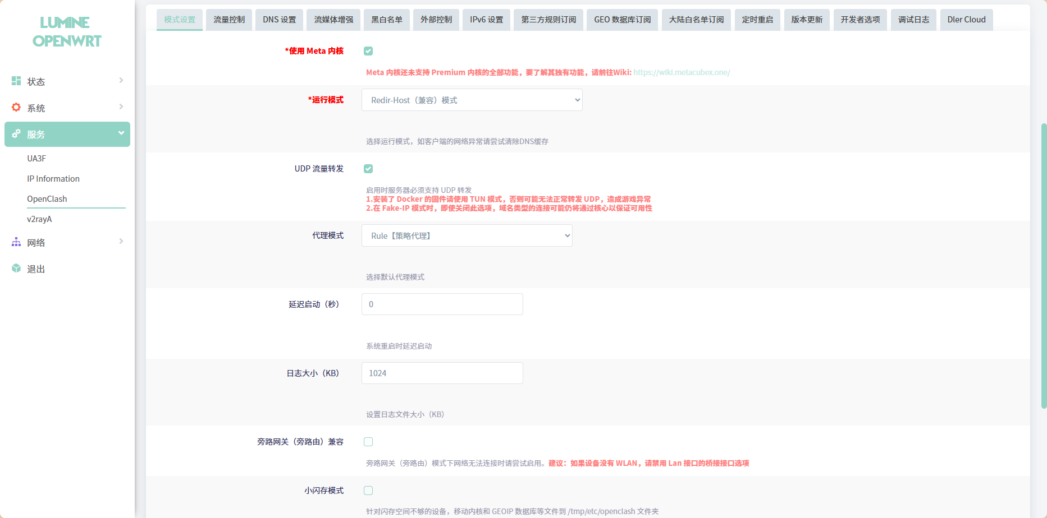This screenshot has height=518, width=1047.
Task: Open the 代理模式 Rule dropdown
Action: tap(467, 236)
